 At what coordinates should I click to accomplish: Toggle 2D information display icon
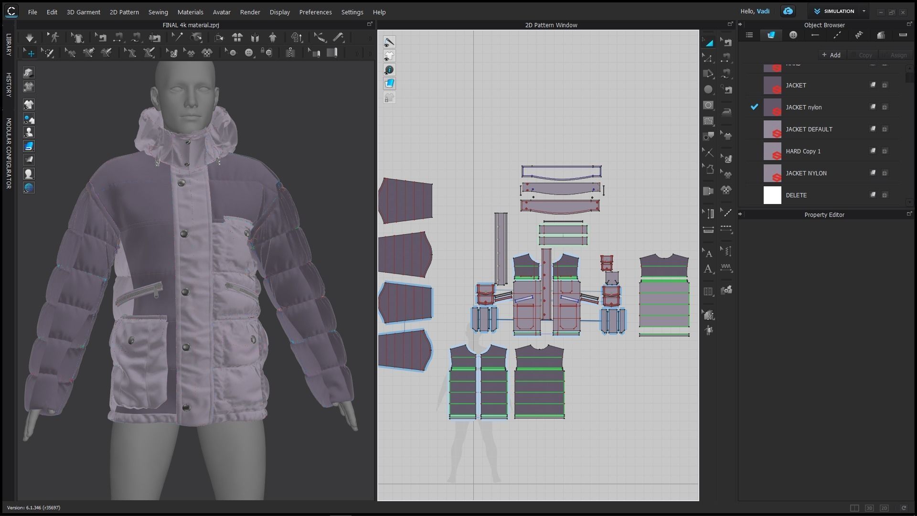(389, 70)
